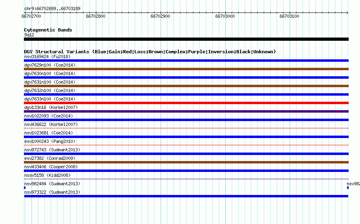Click the 9q12 band label
360x224 pixels.
pos(29,35)
